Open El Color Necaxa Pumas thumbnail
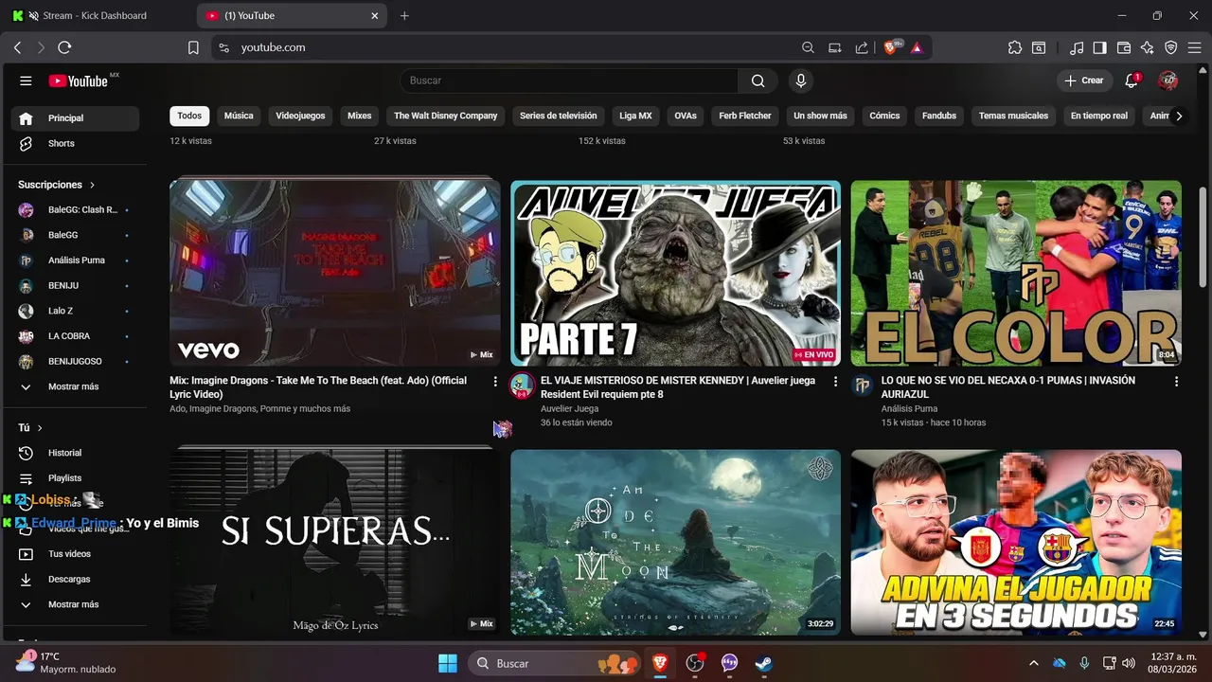 pos(1016,273)
